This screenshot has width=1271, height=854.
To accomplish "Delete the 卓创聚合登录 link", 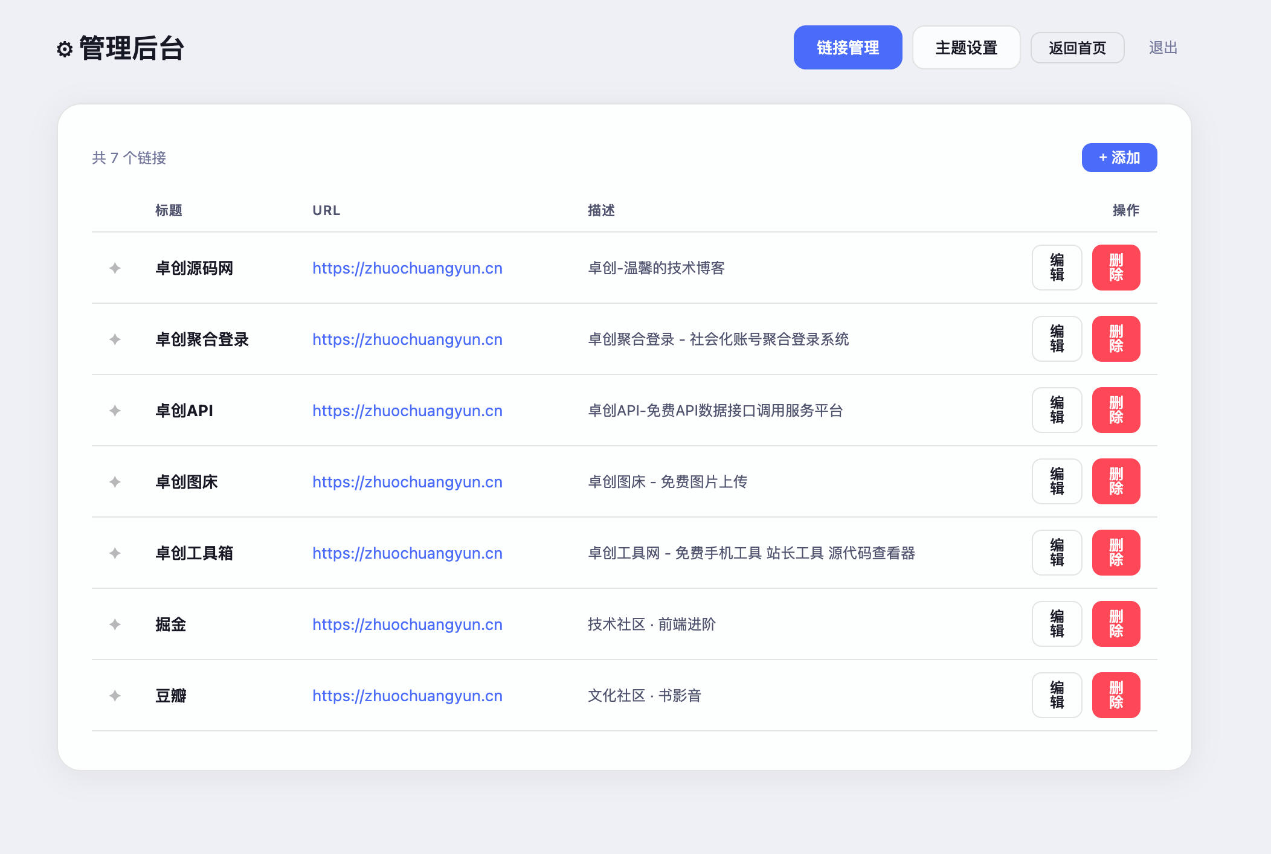I will coord(1116,339).
